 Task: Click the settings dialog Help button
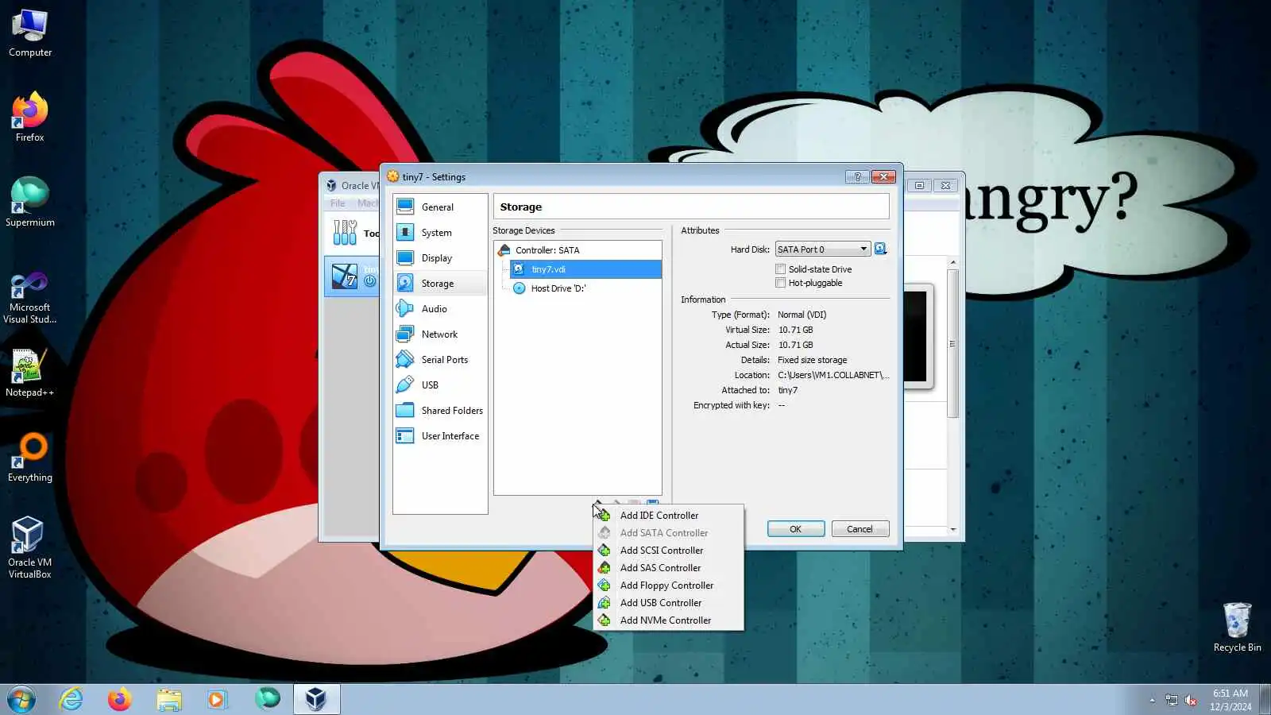857,176
